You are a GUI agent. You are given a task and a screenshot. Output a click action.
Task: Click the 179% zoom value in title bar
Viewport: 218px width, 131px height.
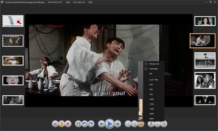click(90, 2)
